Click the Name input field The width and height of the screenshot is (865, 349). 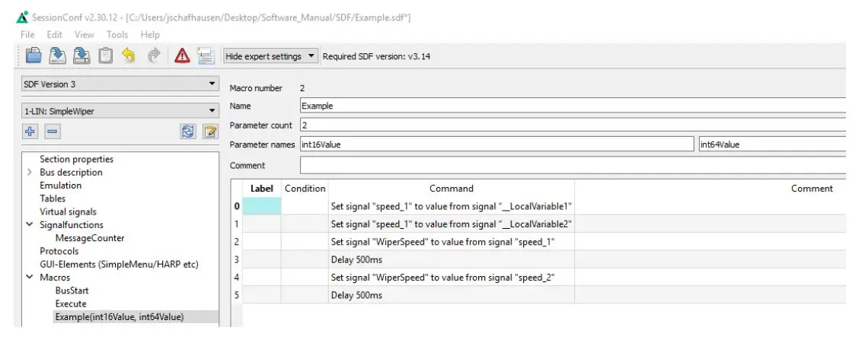tap(571, 106)
